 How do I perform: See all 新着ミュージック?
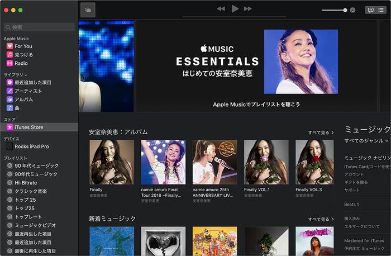[321, 219]
